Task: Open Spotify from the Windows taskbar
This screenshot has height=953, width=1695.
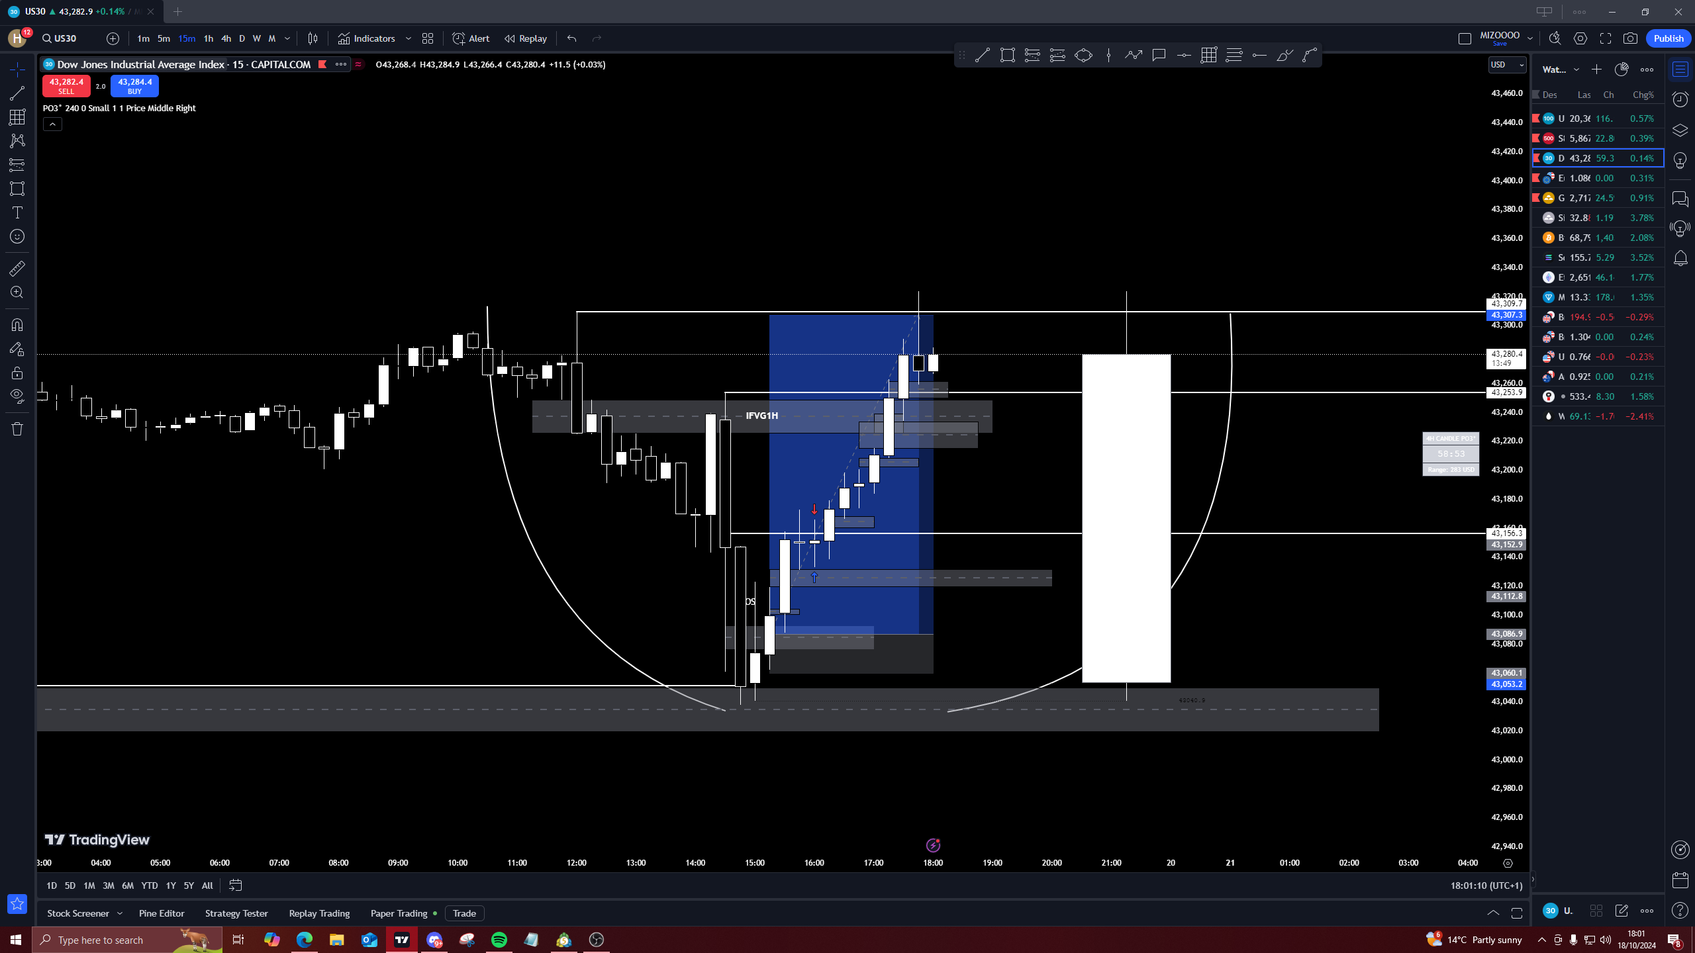Action: coord(499,940)
